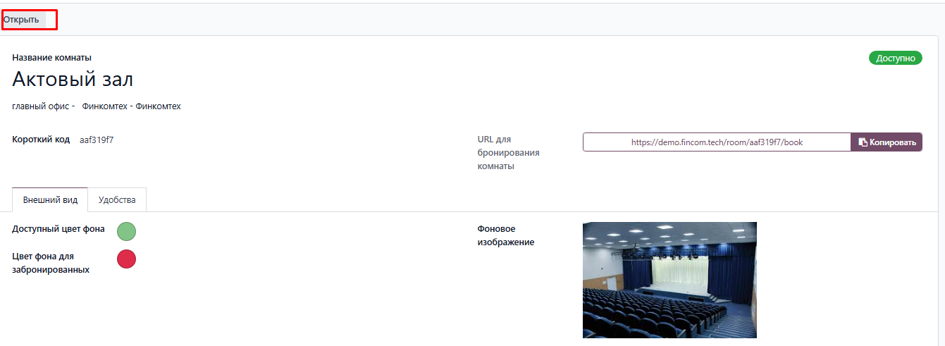
Task: Open the green available background color swatch
Action: pyautogui.click(x=126, y=231)
